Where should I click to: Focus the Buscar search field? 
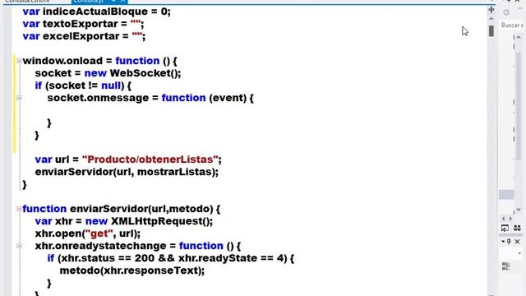coord(512,25)
